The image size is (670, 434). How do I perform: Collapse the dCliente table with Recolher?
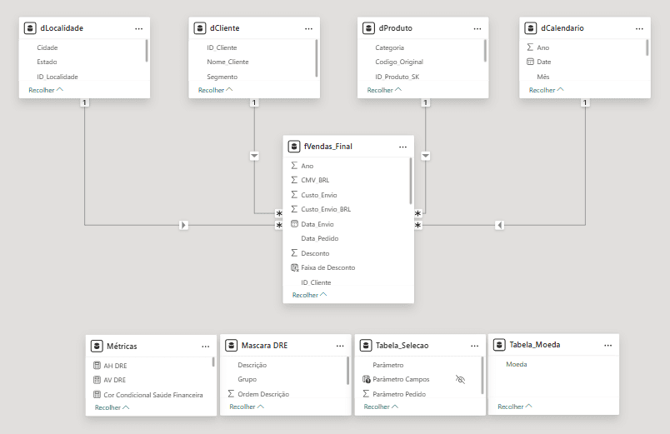pyautogui.click(x=215, y=90)
